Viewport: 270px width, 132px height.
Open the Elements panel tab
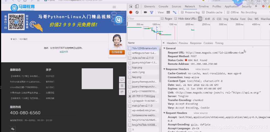tap(149, 6)
